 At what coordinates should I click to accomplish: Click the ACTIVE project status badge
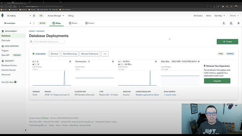(x=42, y=23)
